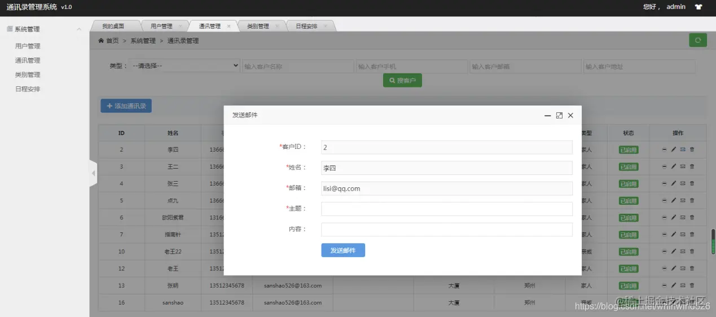The height and width of the screenshot is (317, 716).
Task: Minimize the 发送邮件 dialog
Action: click(547, 115)
